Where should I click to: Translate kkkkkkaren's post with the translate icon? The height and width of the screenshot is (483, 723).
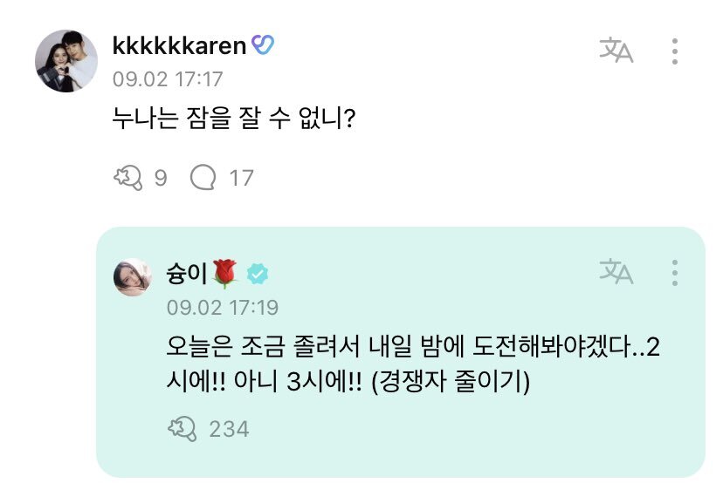click(x=616, y=51)
